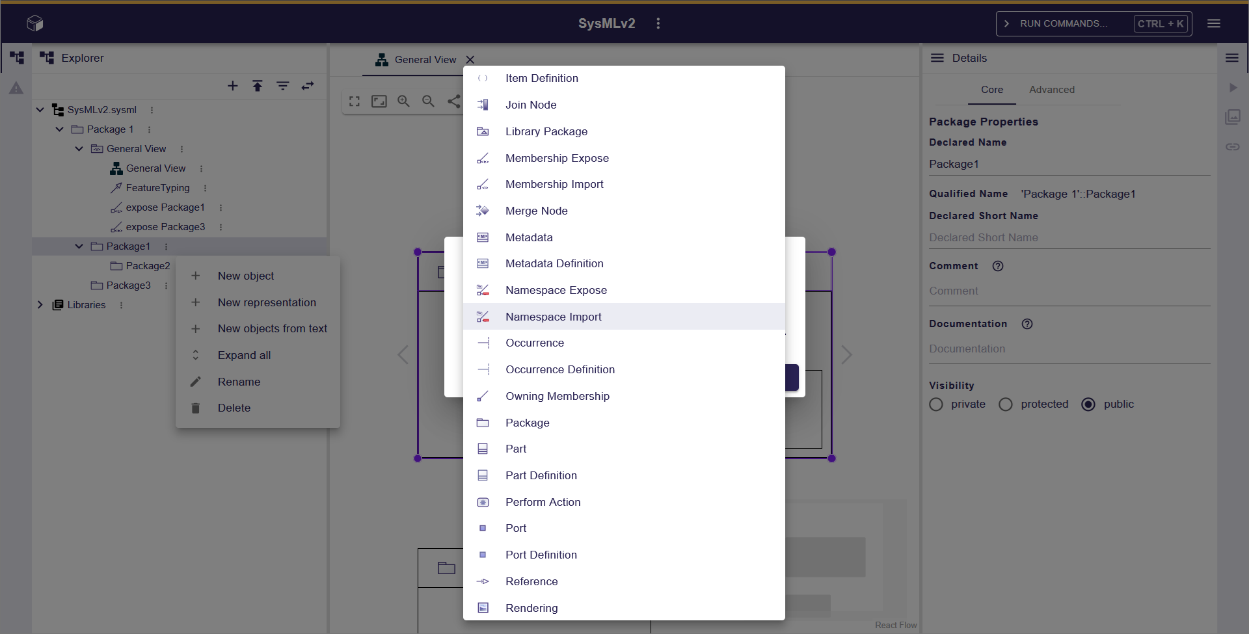Toggle the synchronize arrows icon in Explorer

[x=308, y=86]
